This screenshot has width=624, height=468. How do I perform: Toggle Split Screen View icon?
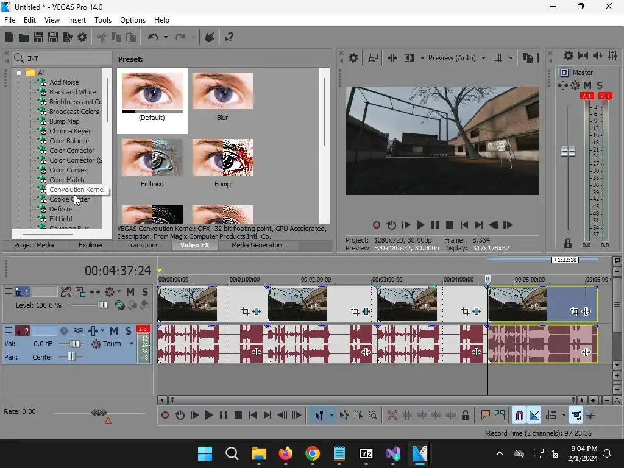point(409,58)
